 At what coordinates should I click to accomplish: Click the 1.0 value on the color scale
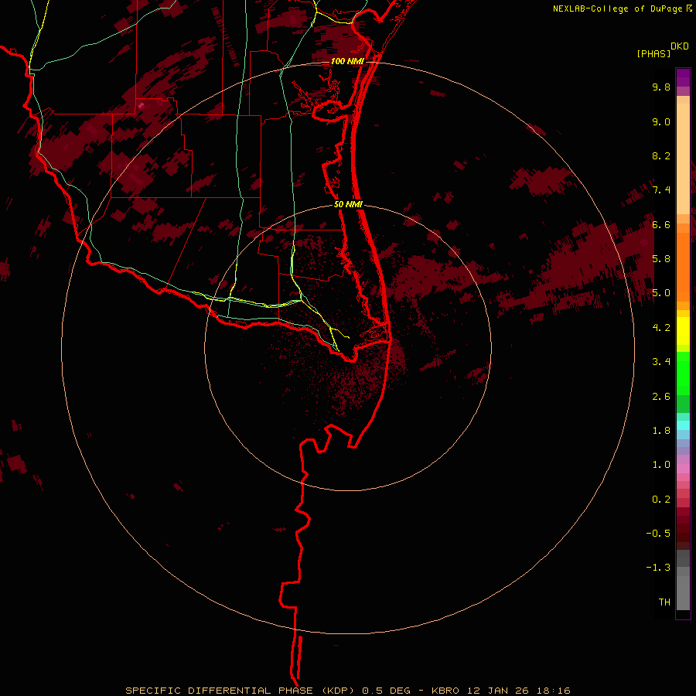(x=661, y=465)
